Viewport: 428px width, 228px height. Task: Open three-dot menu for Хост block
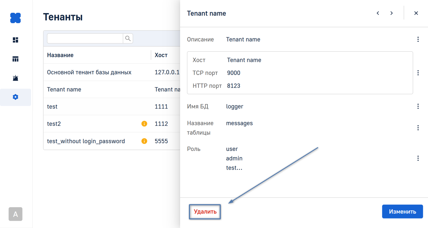418,73
